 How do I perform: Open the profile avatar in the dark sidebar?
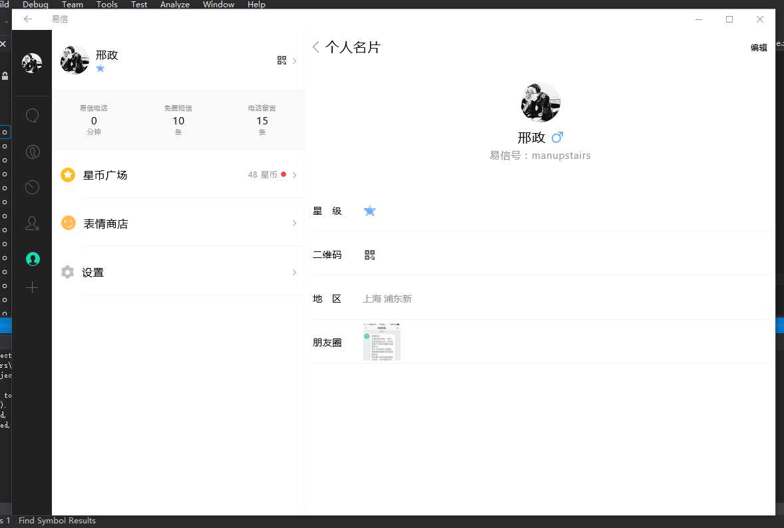[32, 63]
